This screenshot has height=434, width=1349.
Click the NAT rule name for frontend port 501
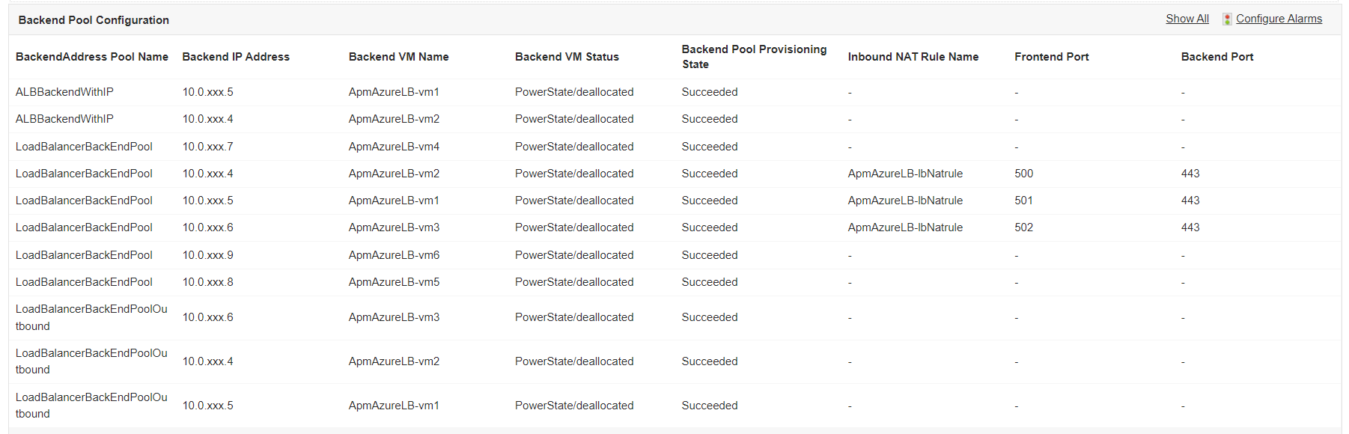tap(905, 201)
